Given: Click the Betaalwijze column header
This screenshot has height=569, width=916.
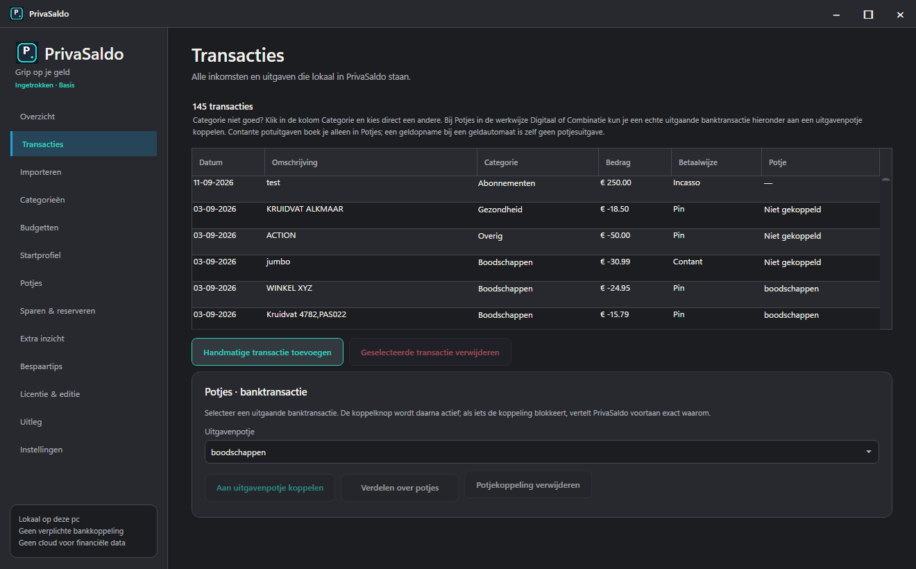Looking at the screenshot, I should (716, 162).
